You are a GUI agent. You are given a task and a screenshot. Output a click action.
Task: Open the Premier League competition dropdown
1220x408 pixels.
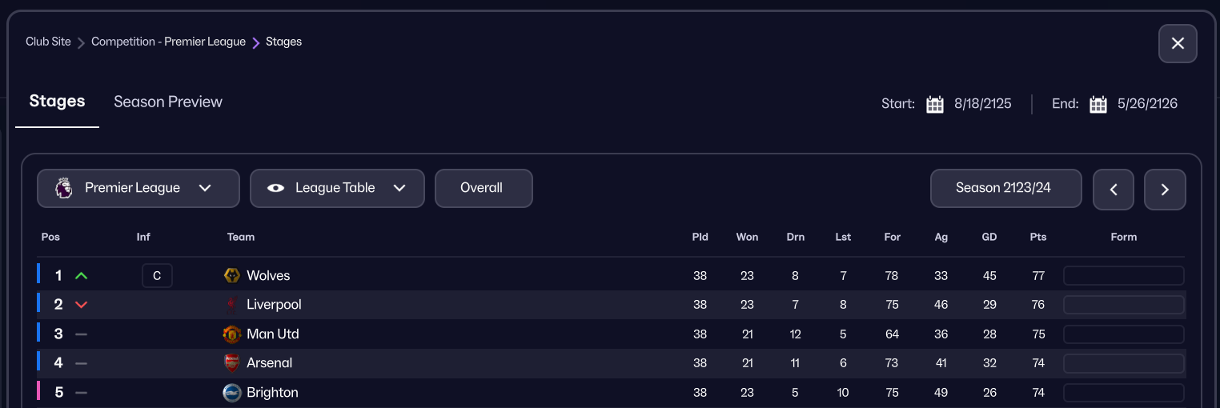coord(138,189)
